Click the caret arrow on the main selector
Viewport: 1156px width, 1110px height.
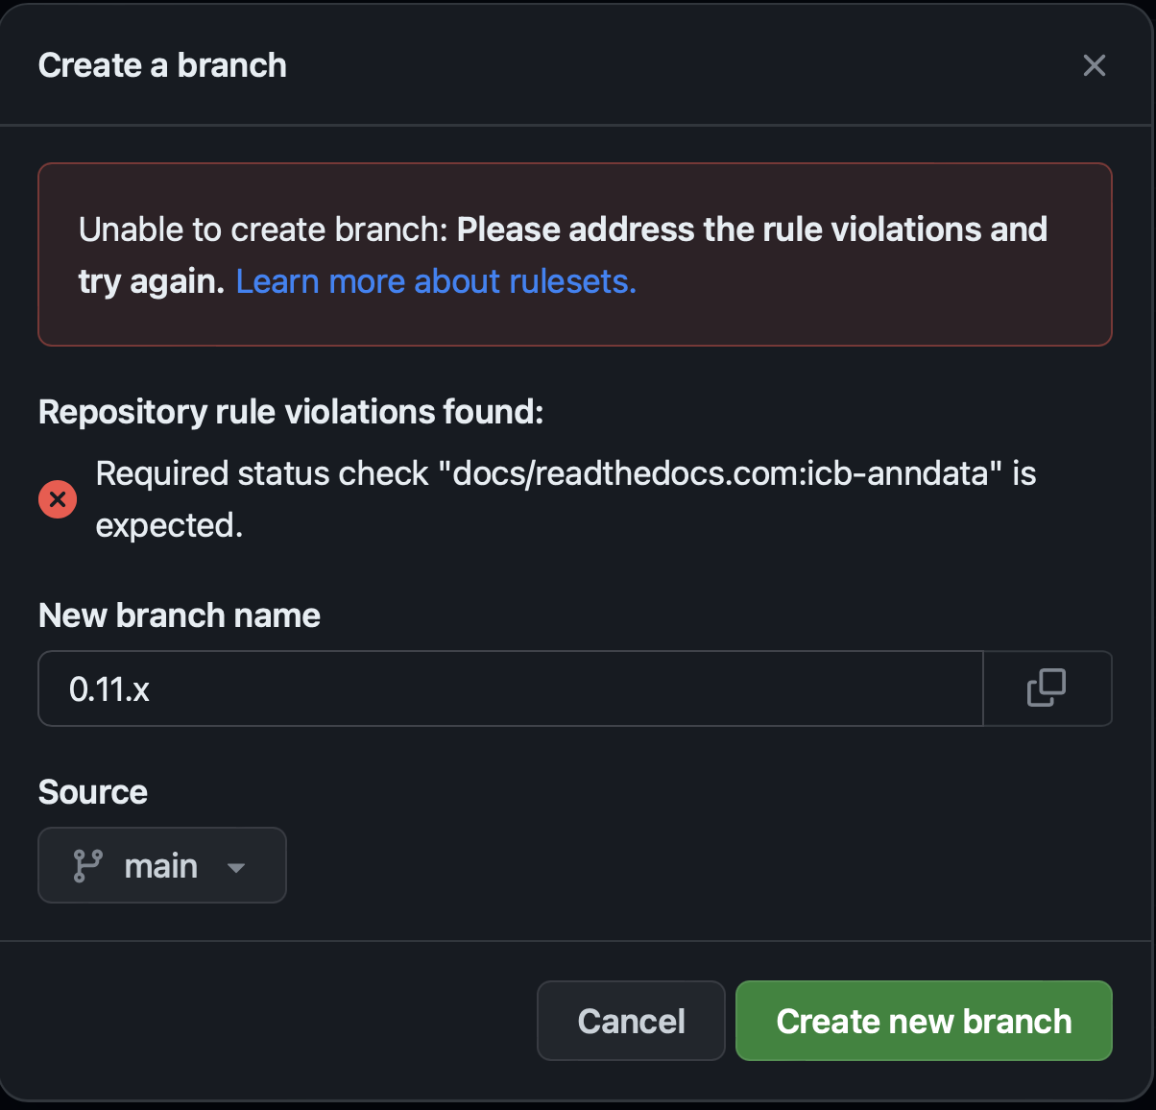pos(235,865)
